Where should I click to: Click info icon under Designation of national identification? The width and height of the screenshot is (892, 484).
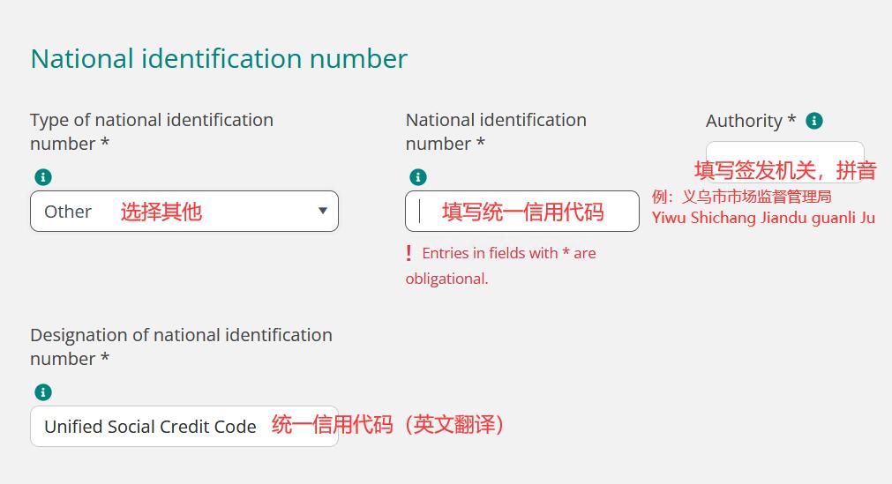coord(43,391)
